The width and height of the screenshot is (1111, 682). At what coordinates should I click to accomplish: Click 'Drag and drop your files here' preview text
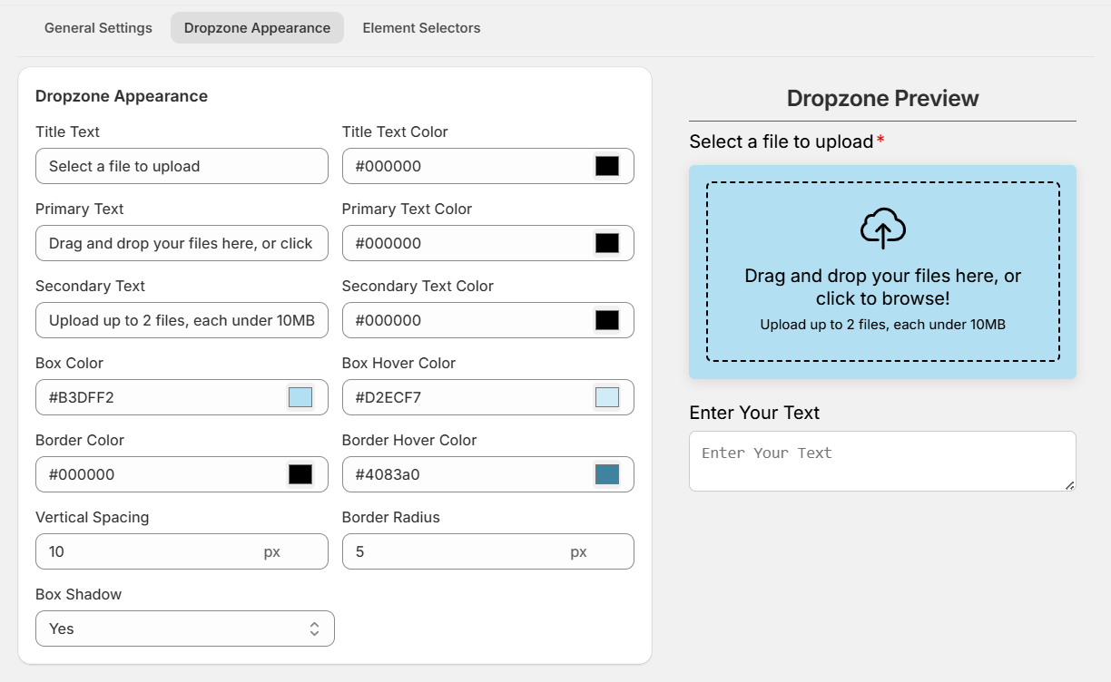882,287
